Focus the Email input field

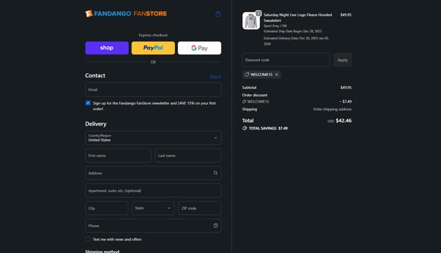[x=153, y=90]
